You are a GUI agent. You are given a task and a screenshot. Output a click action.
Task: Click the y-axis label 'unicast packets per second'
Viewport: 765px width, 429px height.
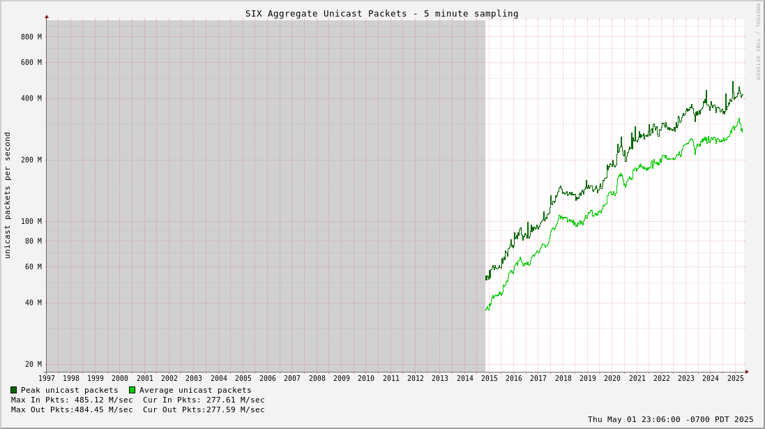coord(7,195)
